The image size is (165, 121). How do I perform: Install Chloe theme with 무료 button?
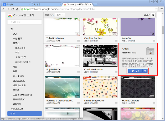click(135, 71)
